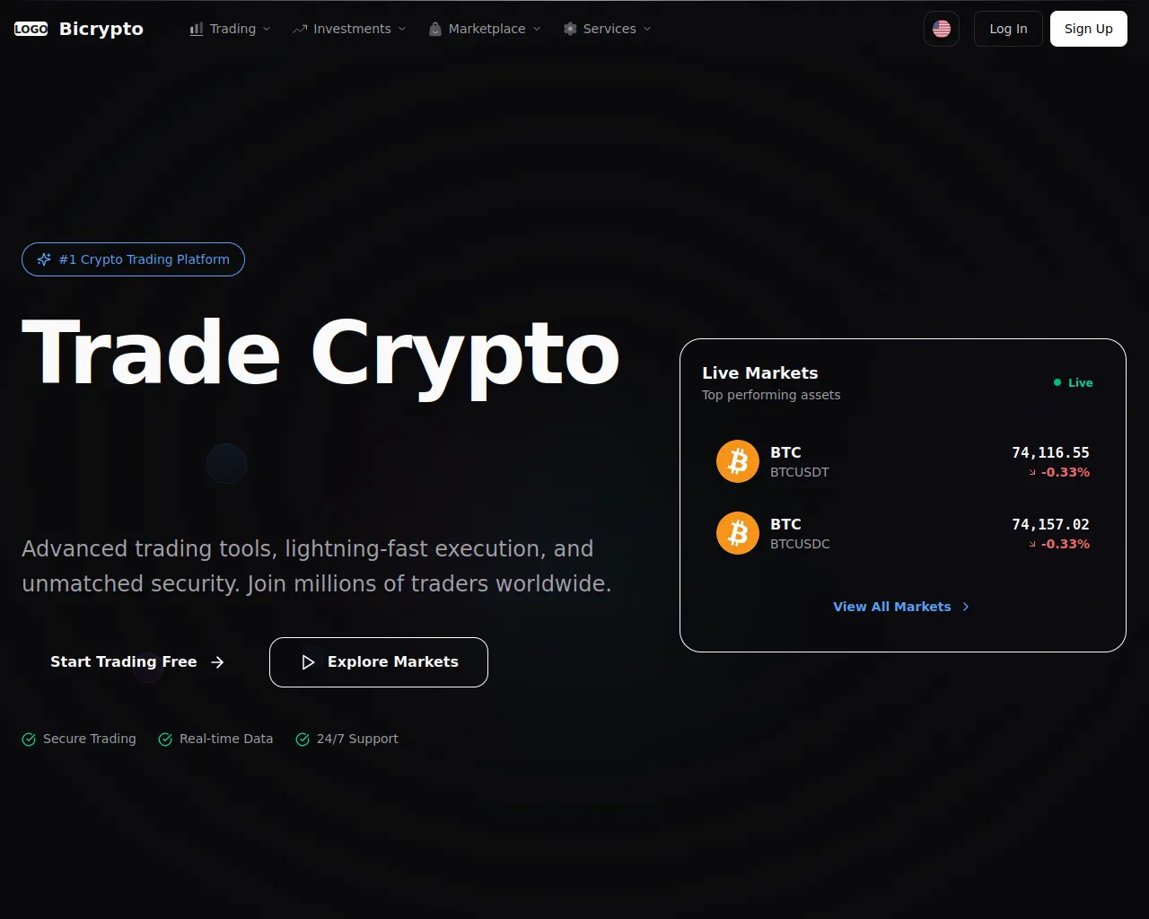Open the Services menu
This screenshot has width=1149, height=919.
607,29
